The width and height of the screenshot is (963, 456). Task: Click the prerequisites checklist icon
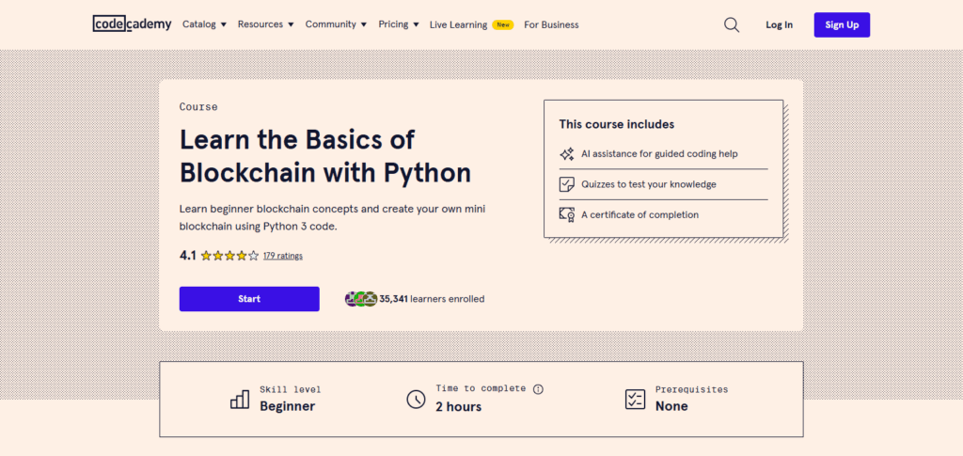point(636,399)
